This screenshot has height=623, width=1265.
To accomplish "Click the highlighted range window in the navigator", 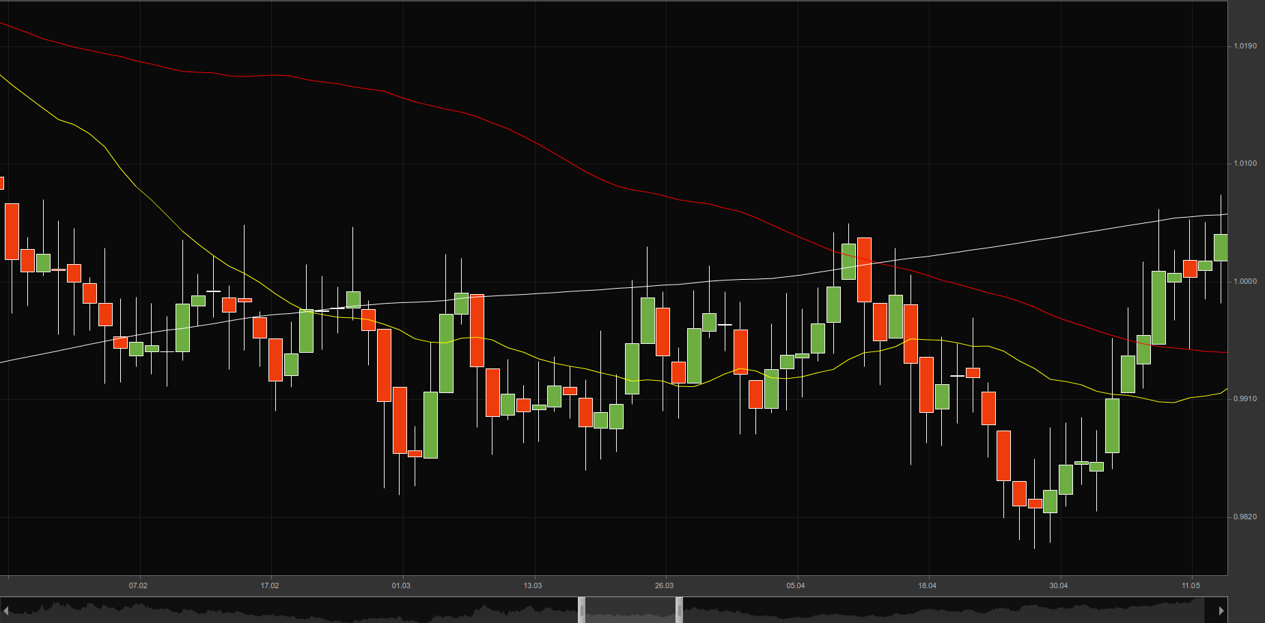I will click(630, 610).
